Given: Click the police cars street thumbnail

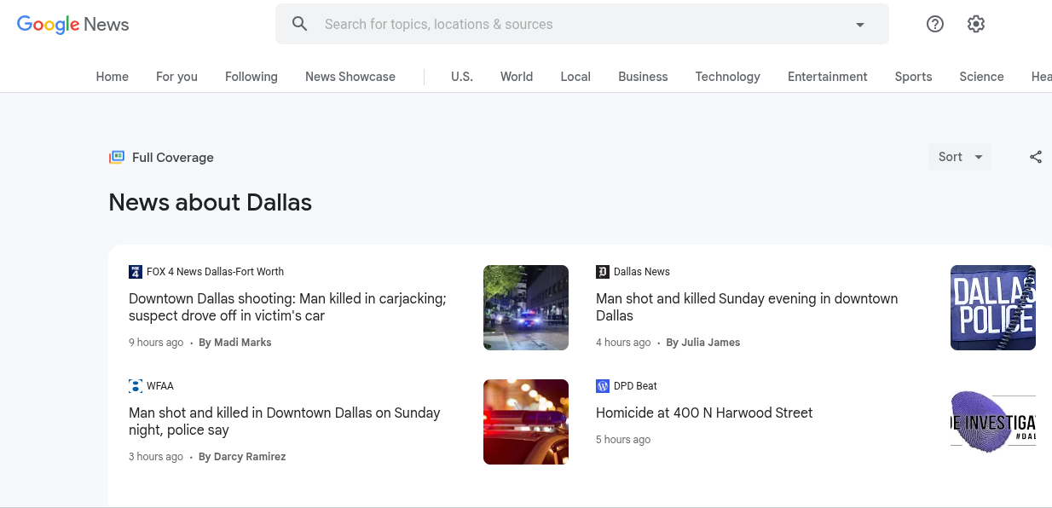Looking at the screenshot, I should (526, 308).
